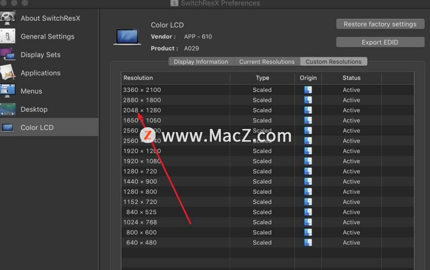Select the 640 × 480 resolution row

[x=268, y=243]
